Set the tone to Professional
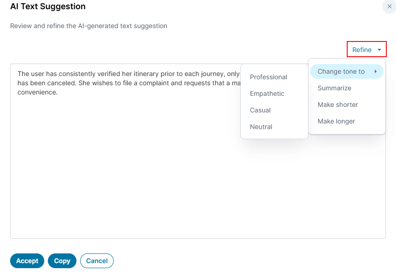 [268, 77]
